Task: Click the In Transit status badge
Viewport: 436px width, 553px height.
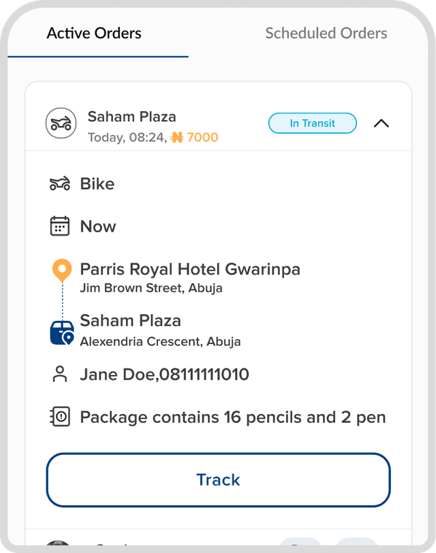Action: coord(312,123)
